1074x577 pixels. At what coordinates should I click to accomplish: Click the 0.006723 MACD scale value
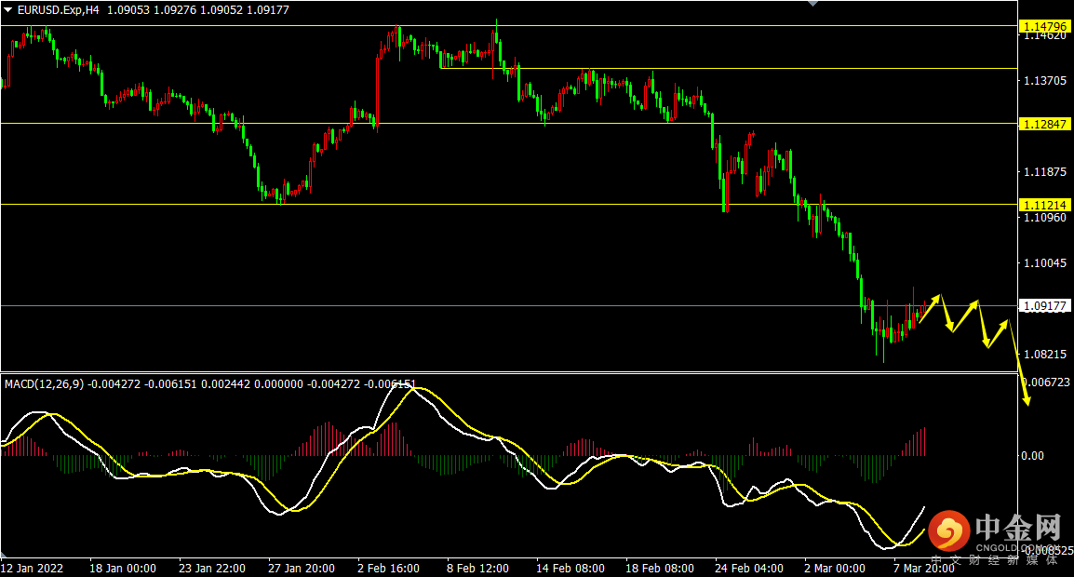tap(1045, 382)
